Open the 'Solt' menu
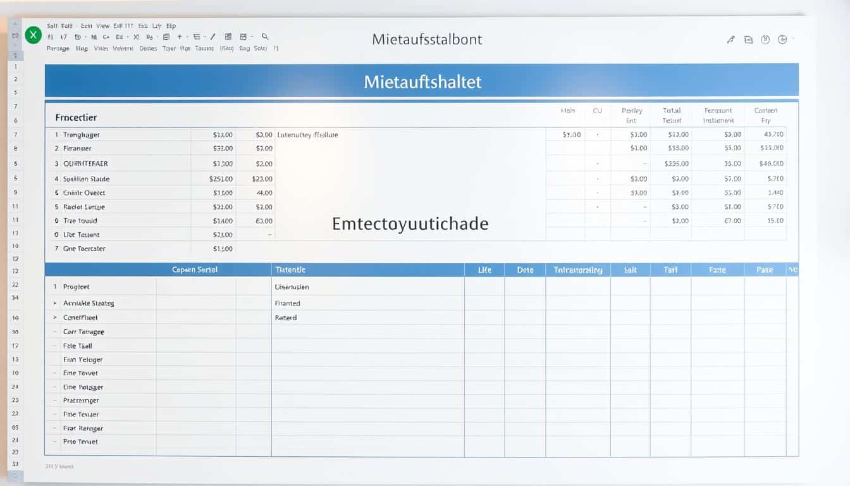 pyautogui.click(x=52, y=26)
